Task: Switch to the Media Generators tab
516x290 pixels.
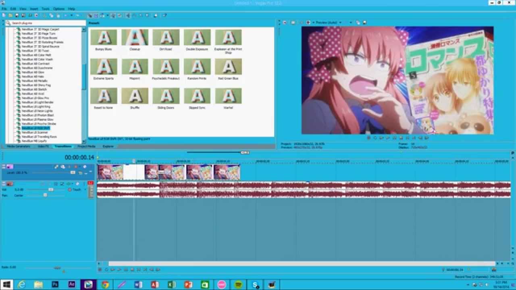Action: tap(19, 146)
